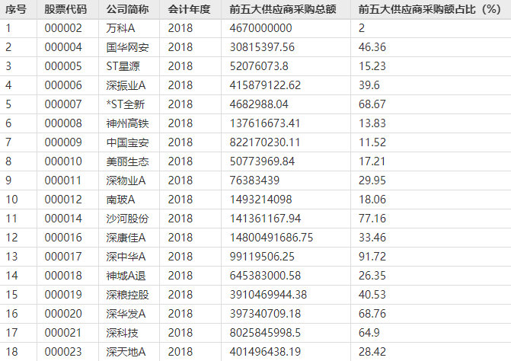The height and width of the screenshot is (361, 511).
Task: Select stock code cell 000010
Action: pyautogui.click(x=63, y=161)
